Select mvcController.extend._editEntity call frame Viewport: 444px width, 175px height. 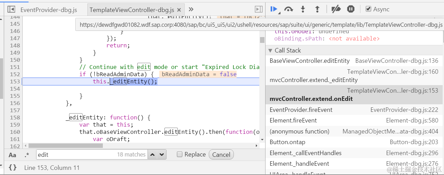pyautogui.click(x=354, y=76)
